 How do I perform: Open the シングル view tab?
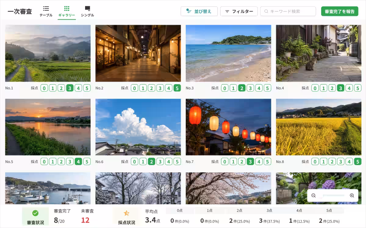point(87,11)
